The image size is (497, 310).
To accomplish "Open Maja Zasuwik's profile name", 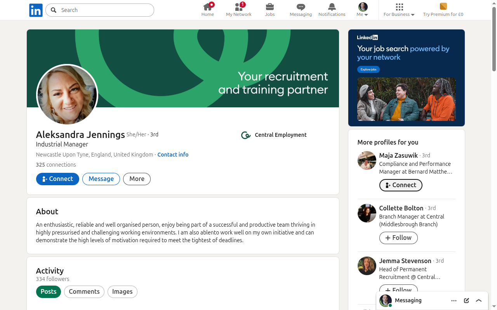I will [x=398, y=155].
